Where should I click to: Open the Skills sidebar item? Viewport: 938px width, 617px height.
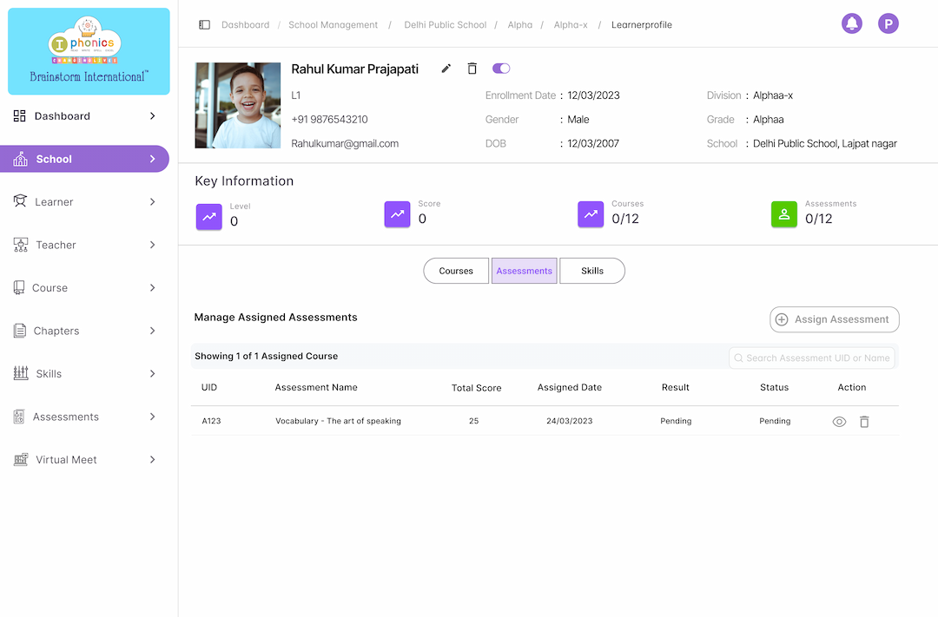coord(84,374)
